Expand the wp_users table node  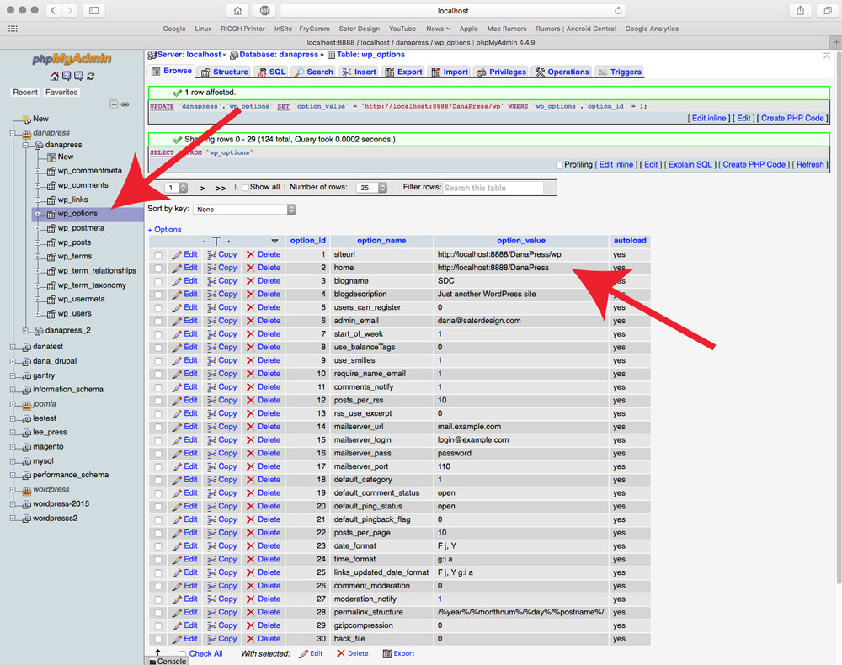38,314
